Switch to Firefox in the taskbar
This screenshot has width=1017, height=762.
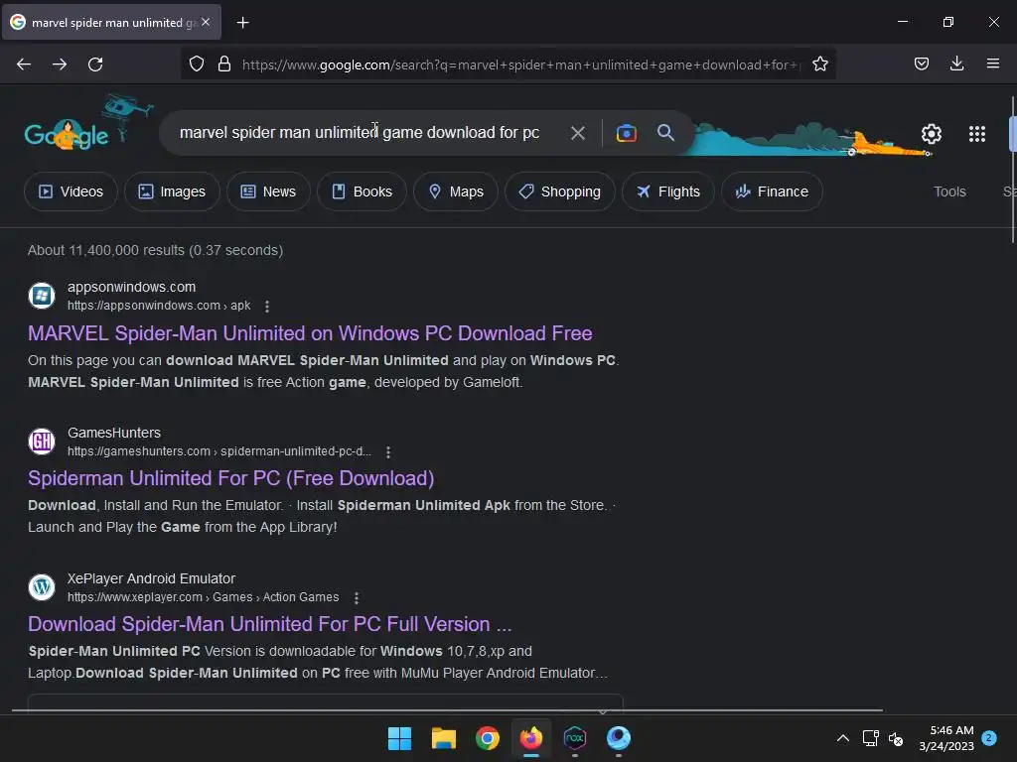tap(531, 738)
